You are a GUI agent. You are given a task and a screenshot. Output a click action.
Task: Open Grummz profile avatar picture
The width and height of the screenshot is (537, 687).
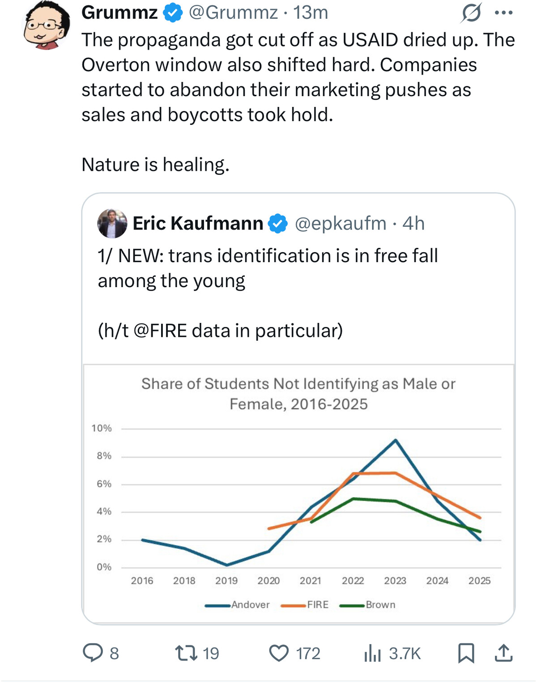tap(47, 26)
